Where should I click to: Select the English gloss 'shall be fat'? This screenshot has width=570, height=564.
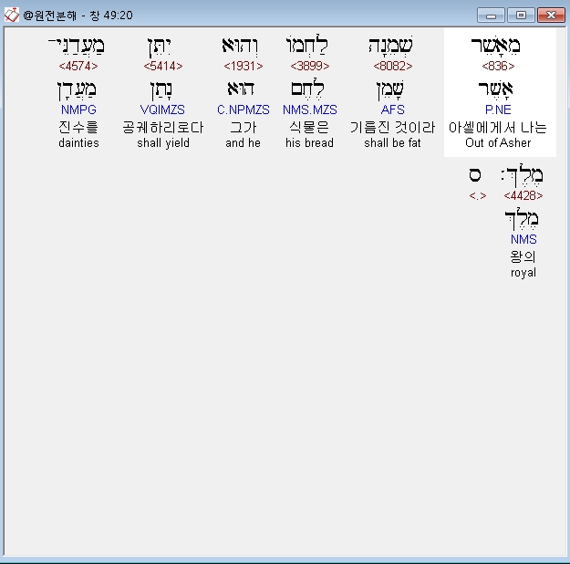(392, 143)
